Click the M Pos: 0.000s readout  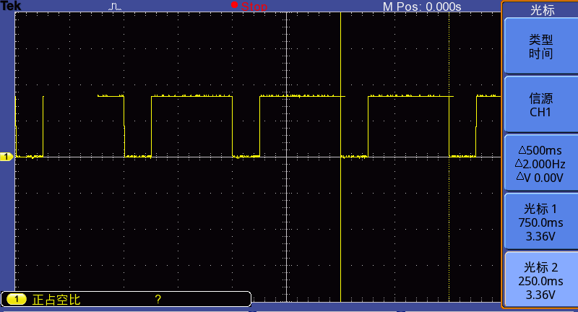tap(422, 6)
